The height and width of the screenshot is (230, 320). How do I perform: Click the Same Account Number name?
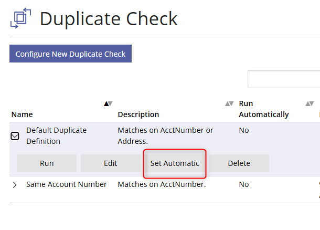(66, 184)
